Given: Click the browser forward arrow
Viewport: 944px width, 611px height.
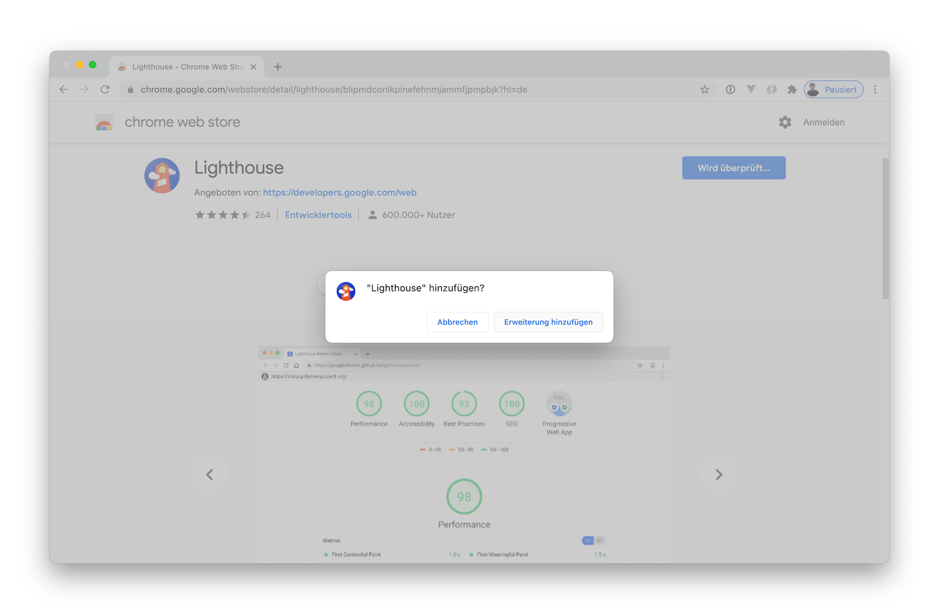Looking at the screenshot, I should [84, 89].
